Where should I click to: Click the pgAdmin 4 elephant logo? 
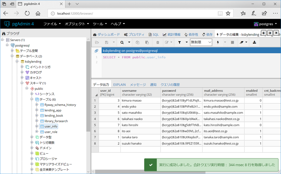[x=7, y=24]
